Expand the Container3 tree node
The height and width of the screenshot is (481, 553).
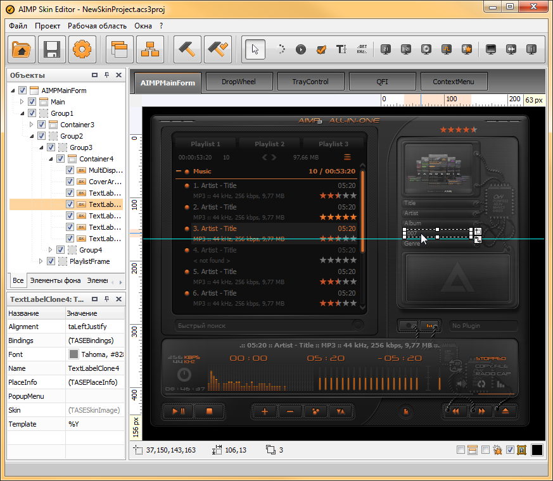tap(30, 124)
